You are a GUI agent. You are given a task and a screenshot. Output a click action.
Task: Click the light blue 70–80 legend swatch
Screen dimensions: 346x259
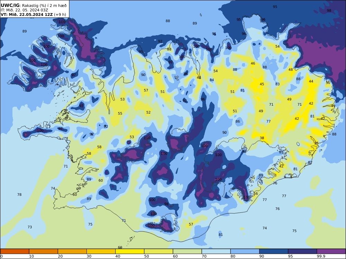[216, 251]
